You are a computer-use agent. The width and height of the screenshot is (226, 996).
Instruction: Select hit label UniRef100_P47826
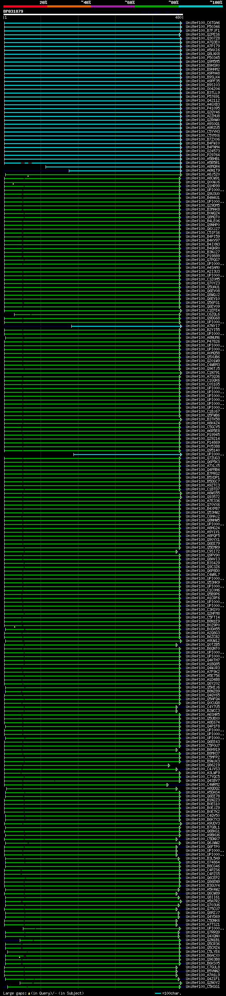click(203, 341)
